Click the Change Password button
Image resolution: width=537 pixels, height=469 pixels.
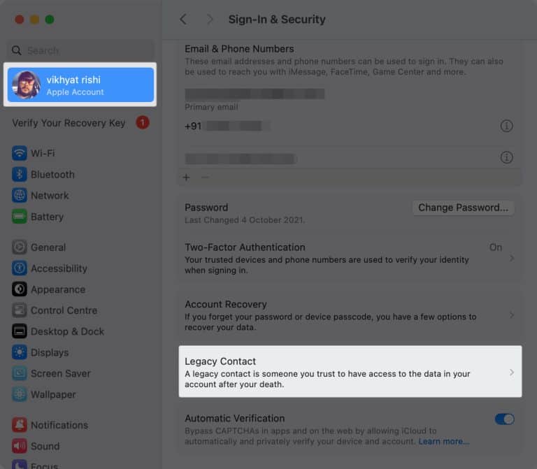[x=463, y=208]
